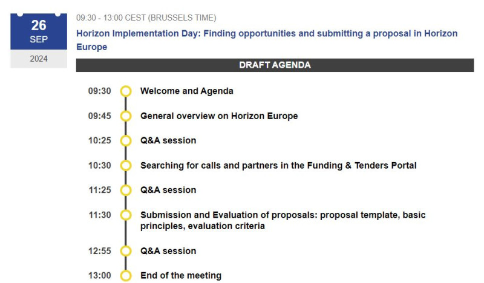Image resolution: width=484 pixels, height=283 pixels.
Task: Click General overview on Horizon Europe entry
Action: [219, 116]
